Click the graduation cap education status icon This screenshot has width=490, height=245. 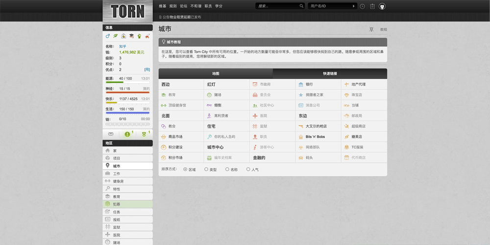(x=131, y=36)
